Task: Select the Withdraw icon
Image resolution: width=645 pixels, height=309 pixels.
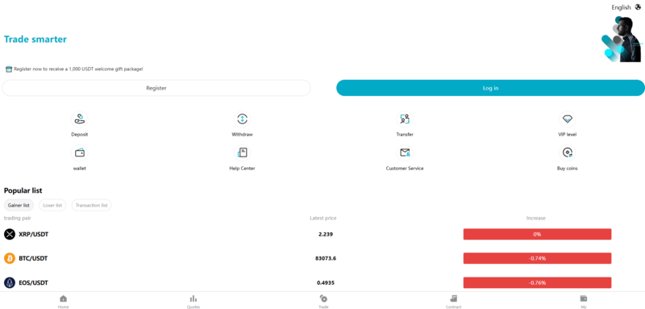Action: pos(243,119)
